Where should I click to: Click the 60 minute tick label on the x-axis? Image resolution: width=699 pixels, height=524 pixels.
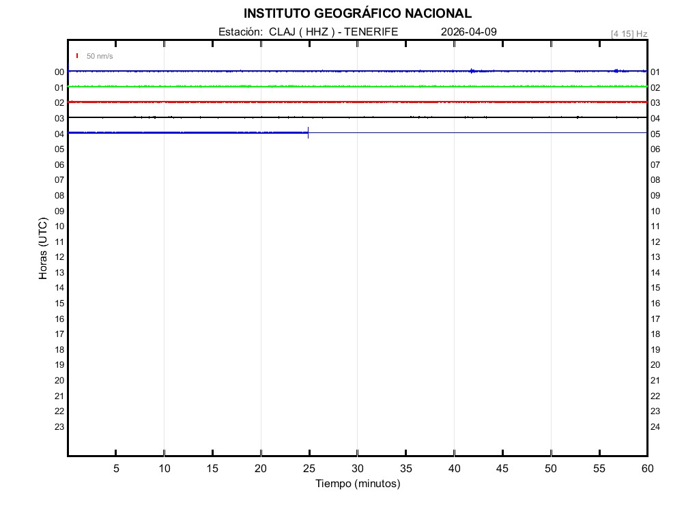point(646,469)
